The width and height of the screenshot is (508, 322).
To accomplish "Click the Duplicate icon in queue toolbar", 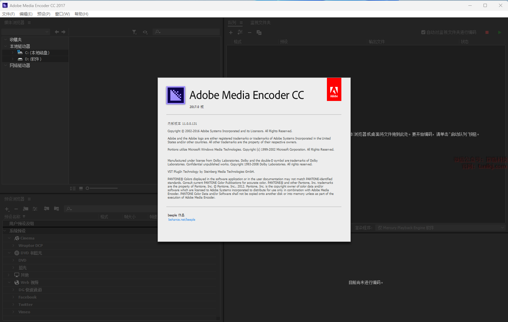I will [x=259, y=33].
